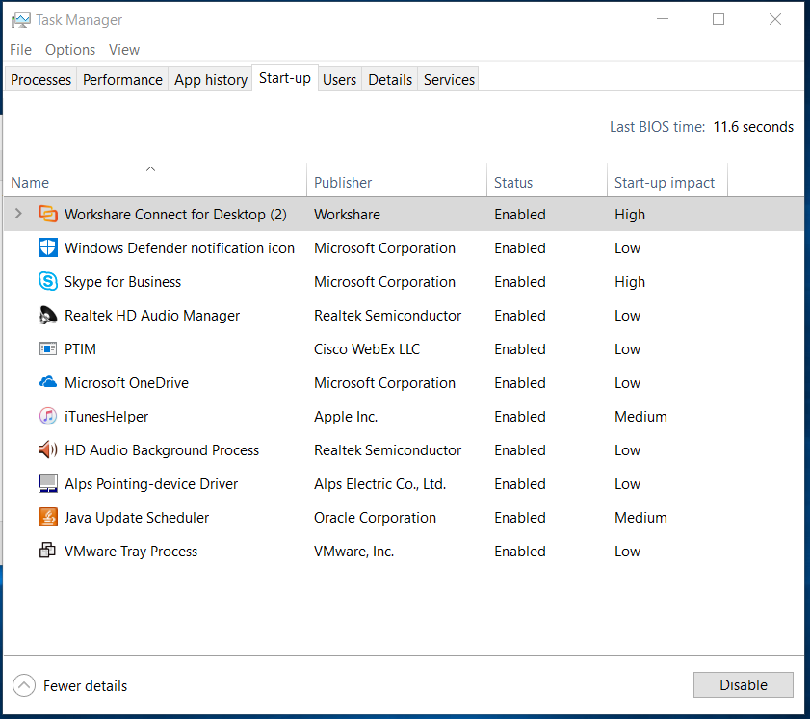Click the Enabled status of PTIM
This screenshot has width=810, height=719.
[520, 349]
